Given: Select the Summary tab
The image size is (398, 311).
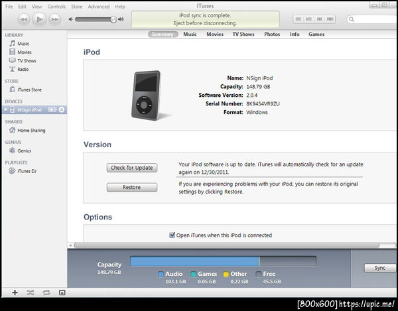Looking at the screenshot, I should coord(163,34).
